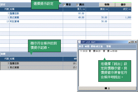
Task: Edit the 1,000 volume cell
Action: tap(120, 18)
